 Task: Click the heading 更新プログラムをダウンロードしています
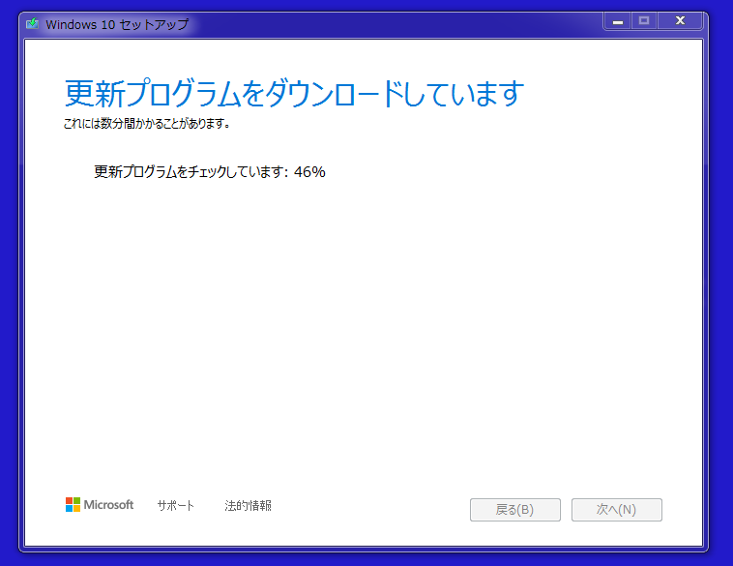click(x=294, y=93)
